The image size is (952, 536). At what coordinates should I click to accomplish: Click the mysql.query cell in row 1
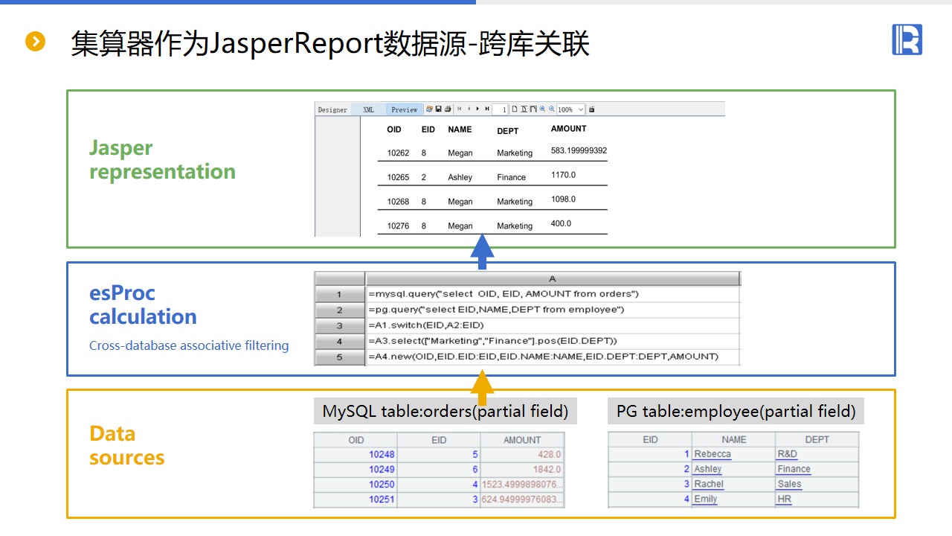pyautogui.click(x=553, y=294)
